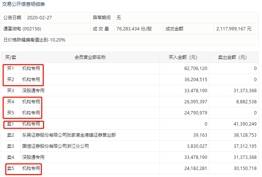Select the 买4 row label
The width and height of the screenshot is (262, 177).
pyautogui.click(x=10, y=102)
